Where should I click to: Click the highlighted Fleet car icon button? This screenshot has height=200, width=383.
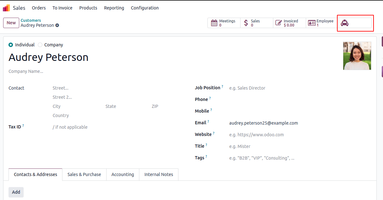pos(345,23)
